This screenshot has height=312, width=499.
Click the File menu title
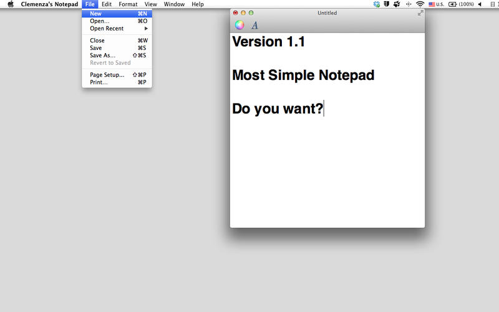coord(90,4)
